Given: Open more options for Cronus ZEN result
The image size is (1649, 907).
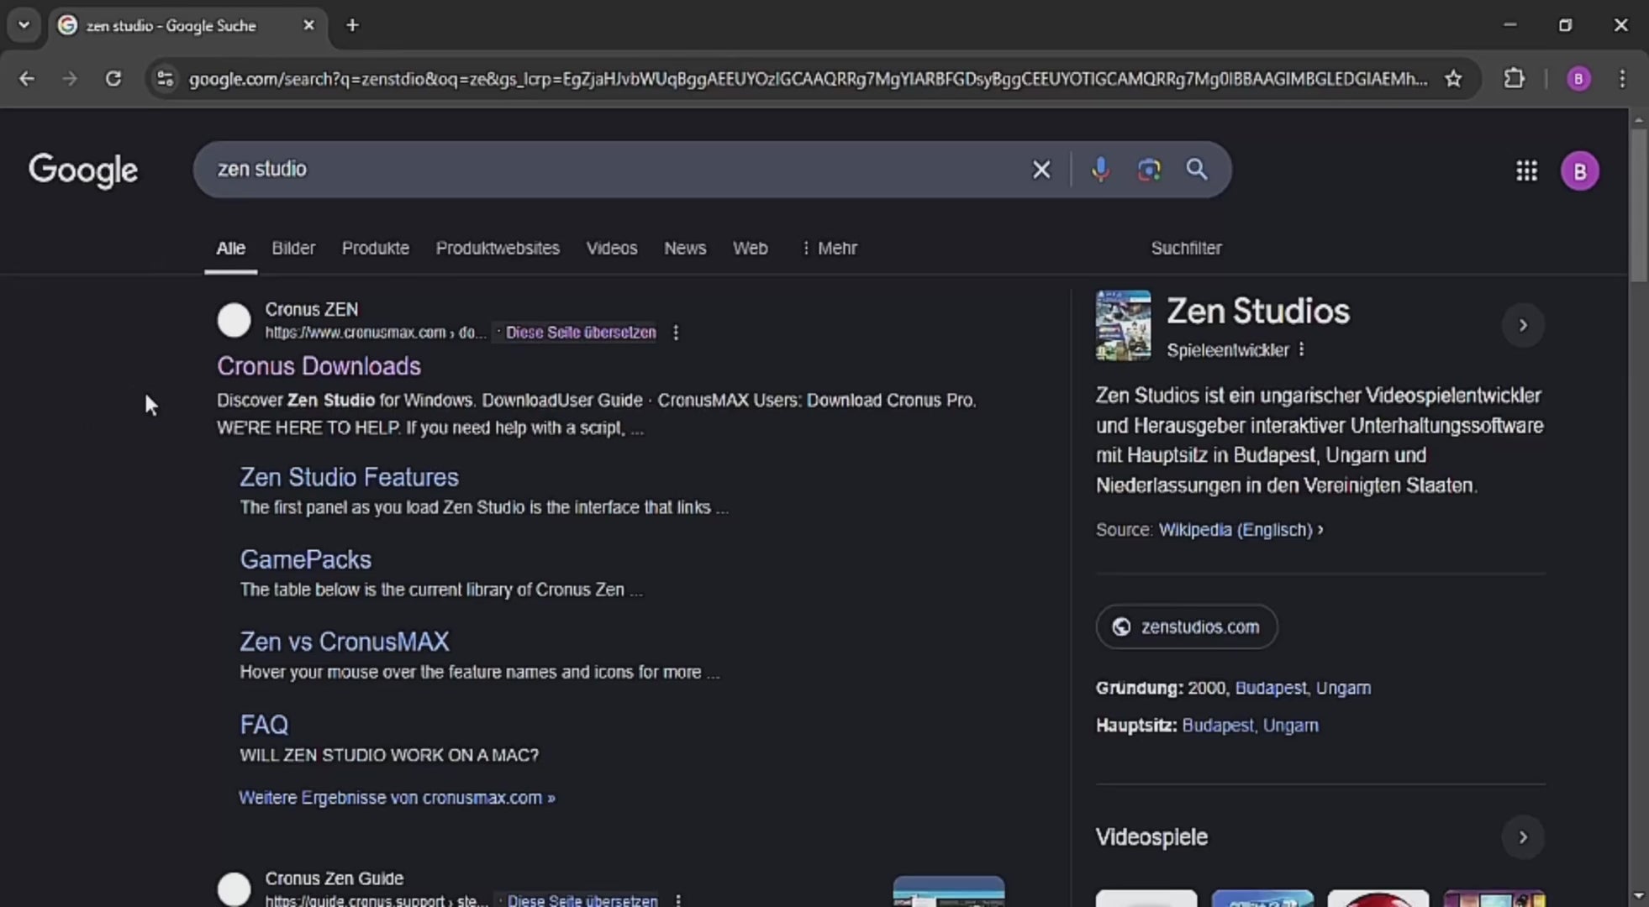Looking at the screenshot, I should click(676, 333).
